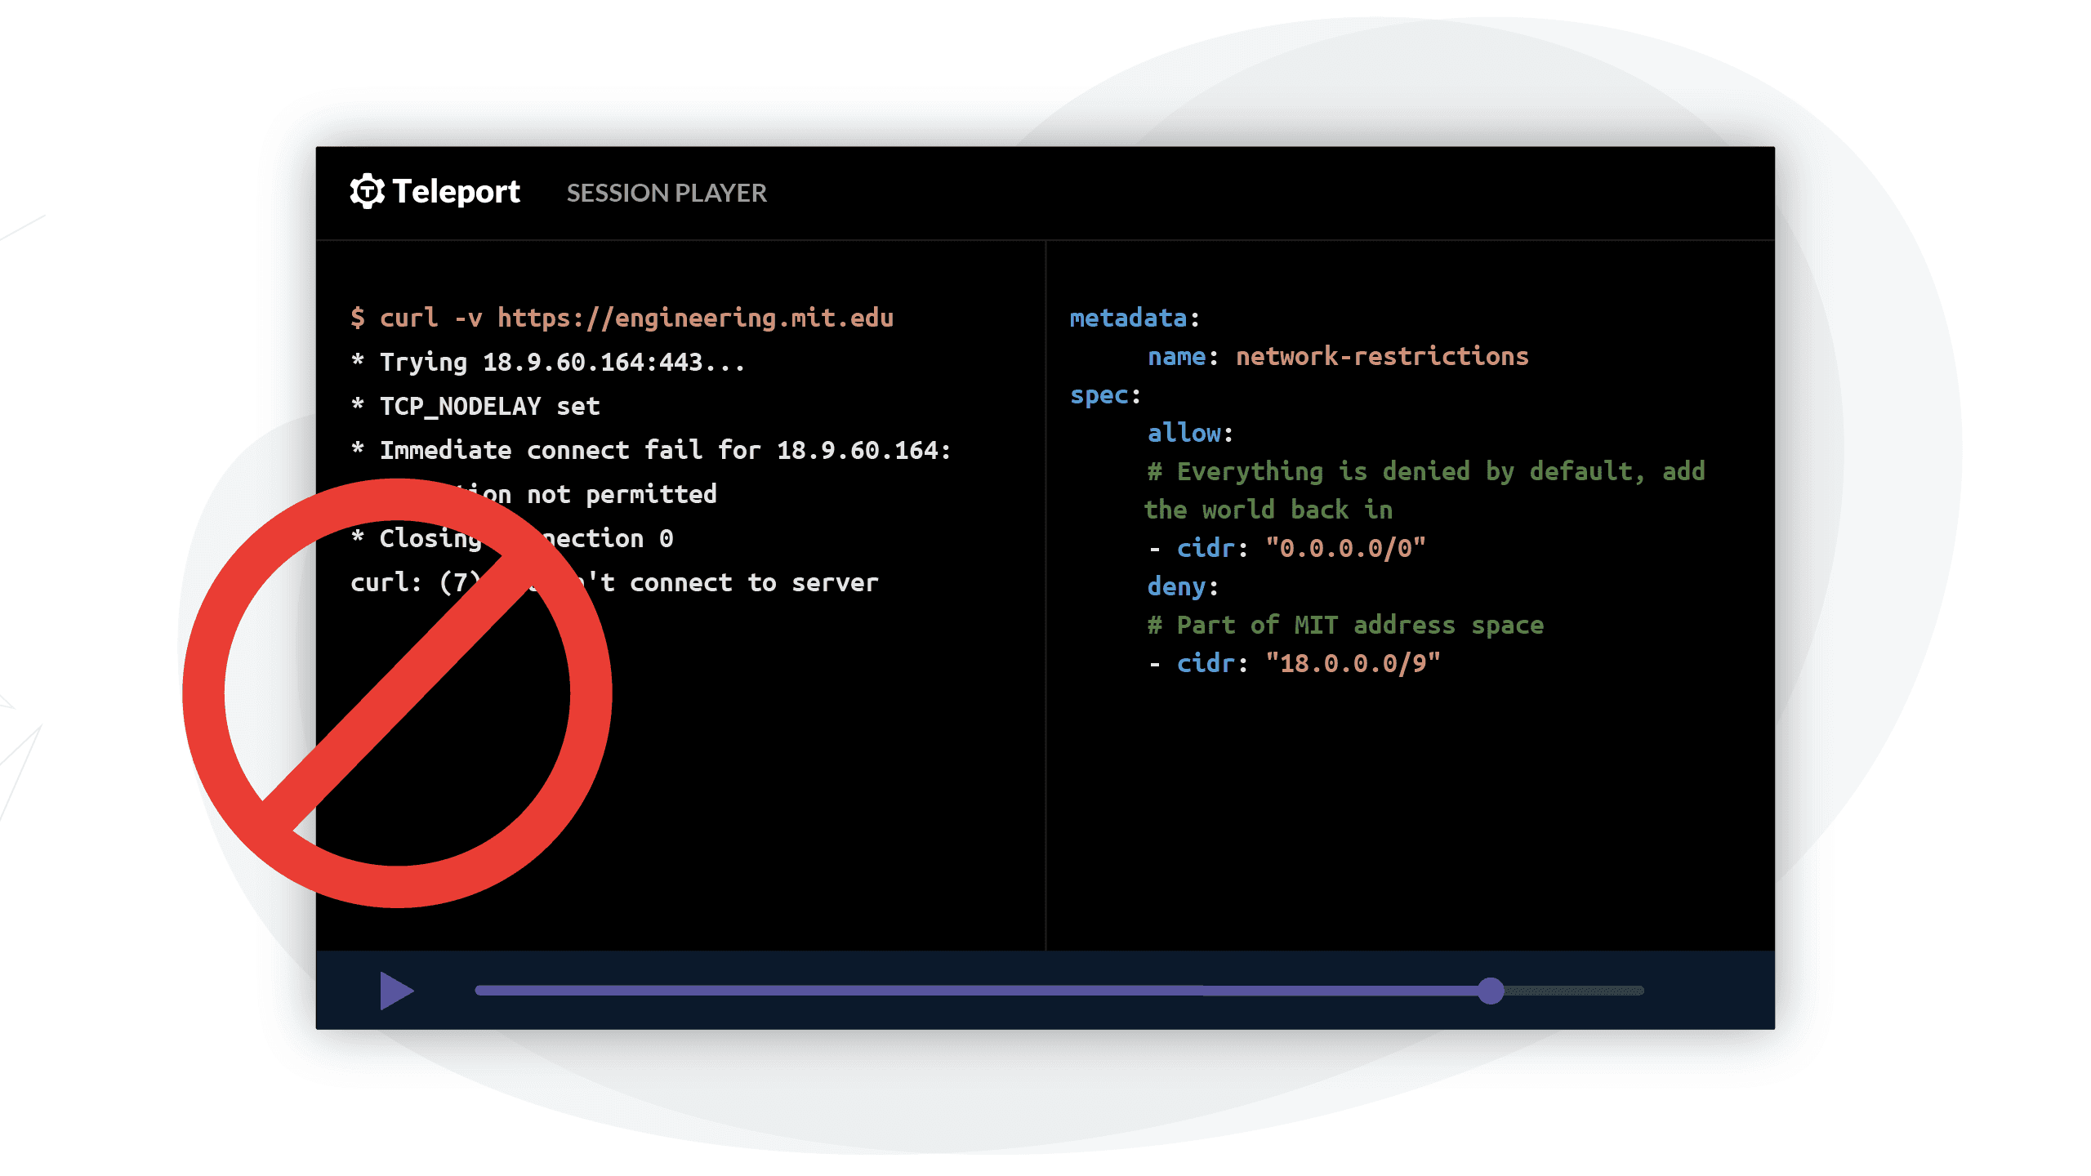2091x1176 pixels.
Task: Click the Teleport brand name text
Action: (x=456, y=192)
